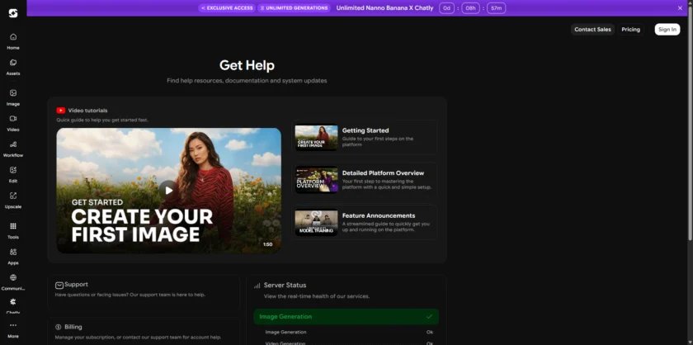Click the Contact Sales button
Screen dimensions: 693x345
coord(592,30)
